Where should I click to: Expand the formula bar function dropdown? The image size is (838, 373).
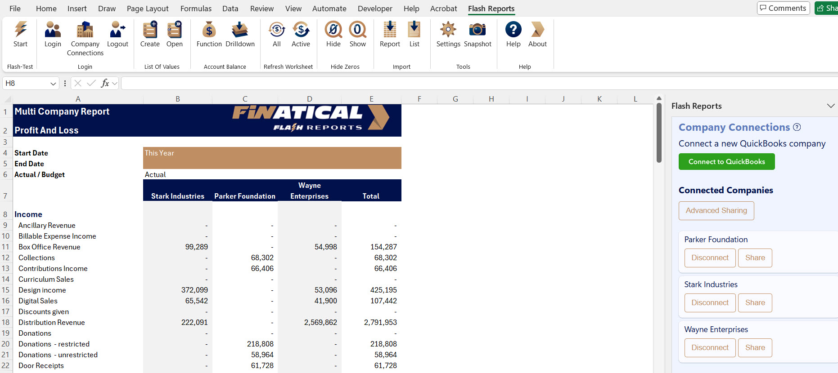pyautogui.click(x=115, y=84)
